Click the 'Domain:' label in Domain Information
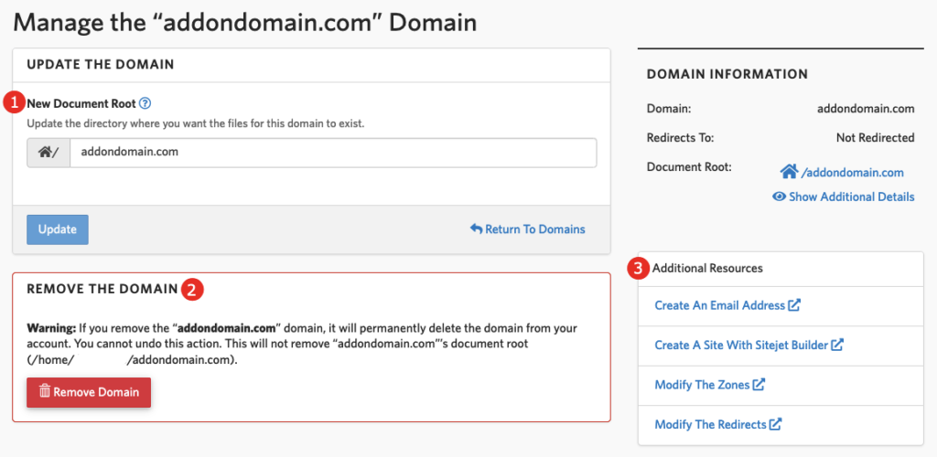This screenshot has width=937, height=457. pyautogui.click(x=669, y=109)
